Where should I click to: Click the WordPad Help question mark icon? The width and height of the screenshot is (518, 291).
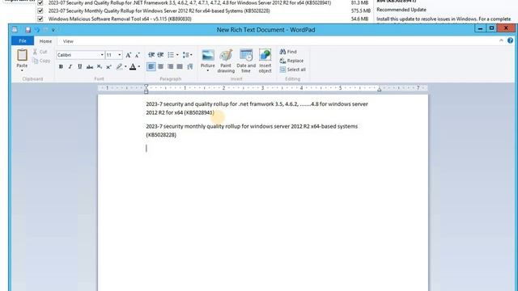(510, 40)
